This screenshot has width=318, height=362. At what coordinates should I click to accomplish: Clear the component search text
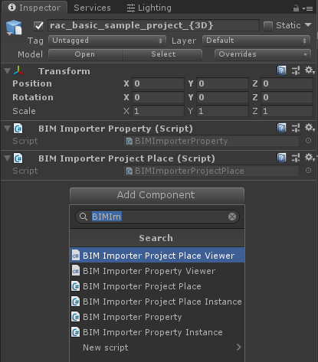tap(232, 217)
